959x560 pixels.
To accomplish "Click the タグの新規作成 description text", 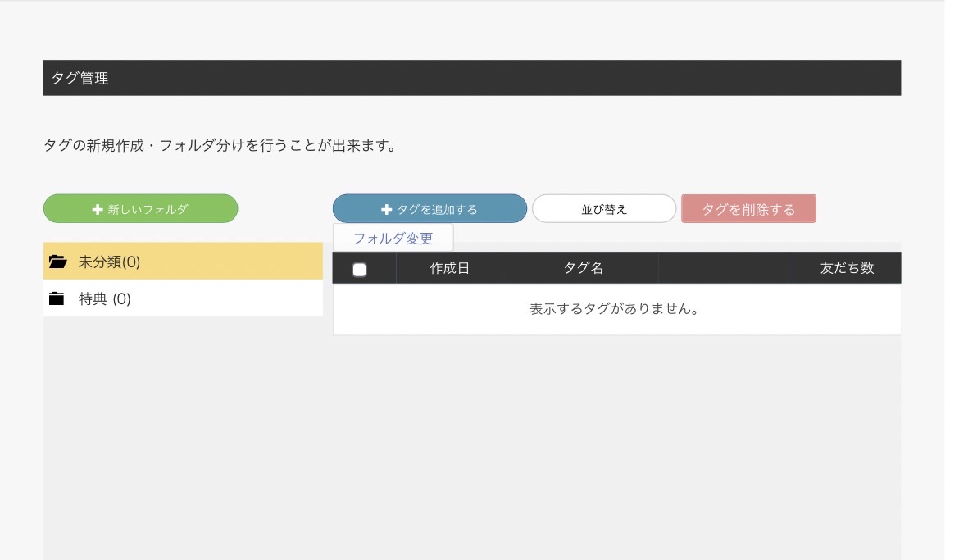I will coord(220,146).
